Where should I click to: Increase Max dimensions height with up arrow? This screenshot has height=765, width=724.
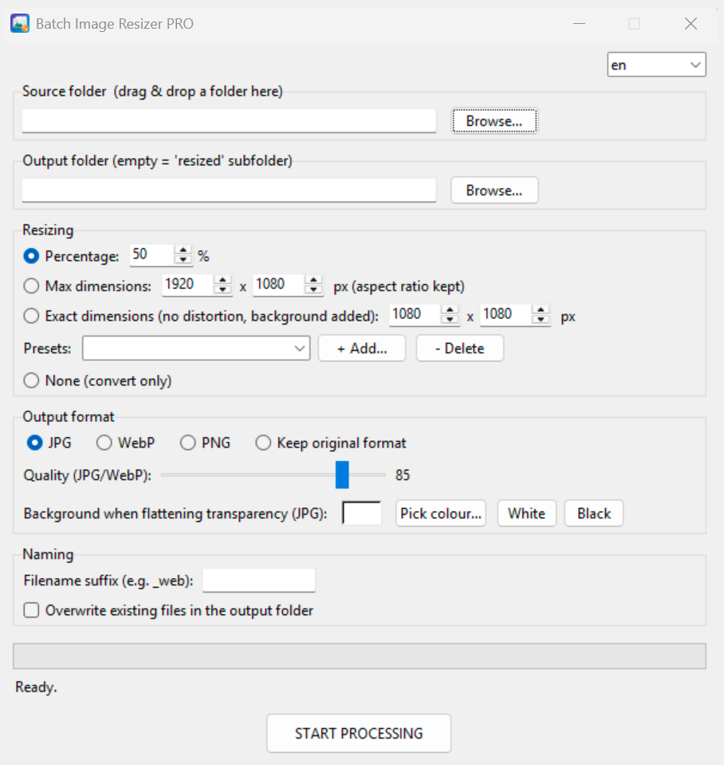[313, 280]
